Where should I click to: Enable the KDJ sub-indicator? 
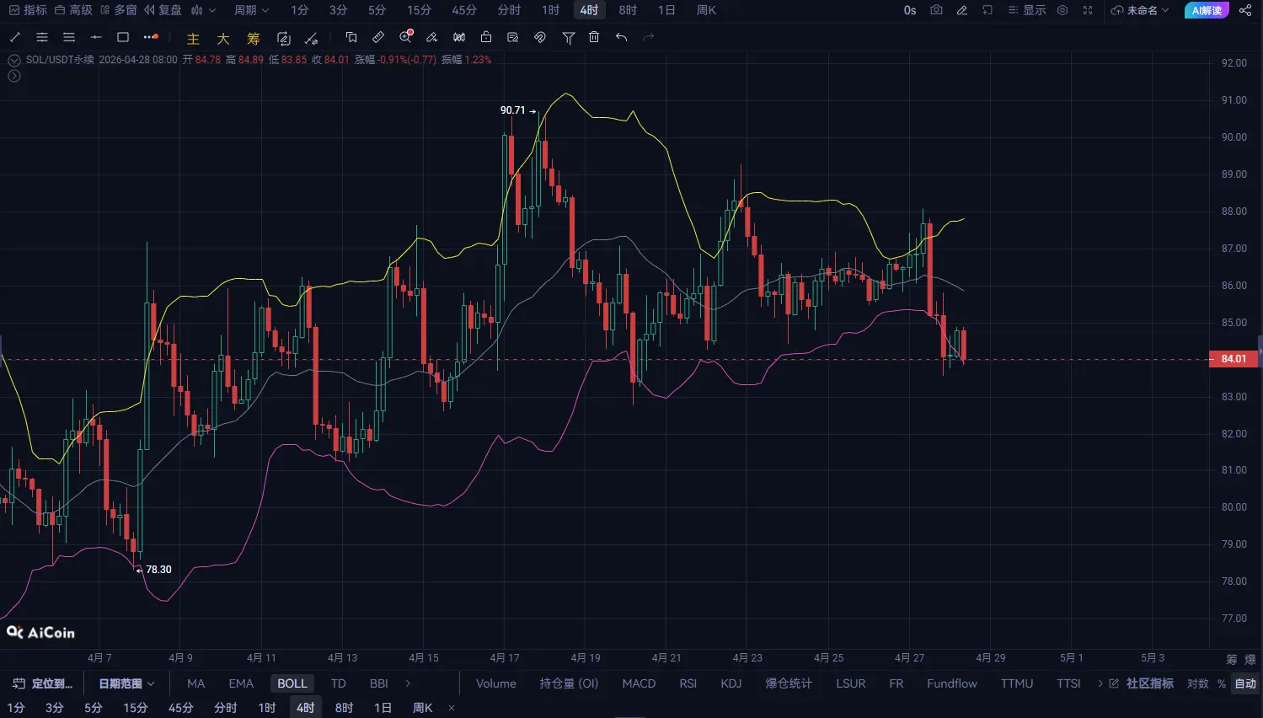pos(731,683)
